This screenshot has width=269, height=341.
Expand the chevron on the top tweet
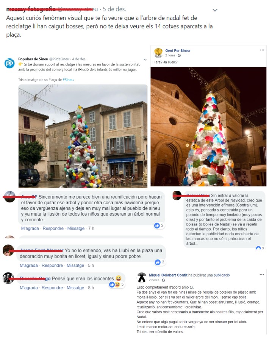(x=215, y=10)
